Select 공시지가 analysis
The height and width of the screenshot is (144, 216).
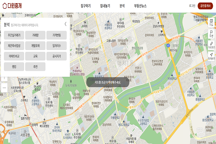point(57,56)
